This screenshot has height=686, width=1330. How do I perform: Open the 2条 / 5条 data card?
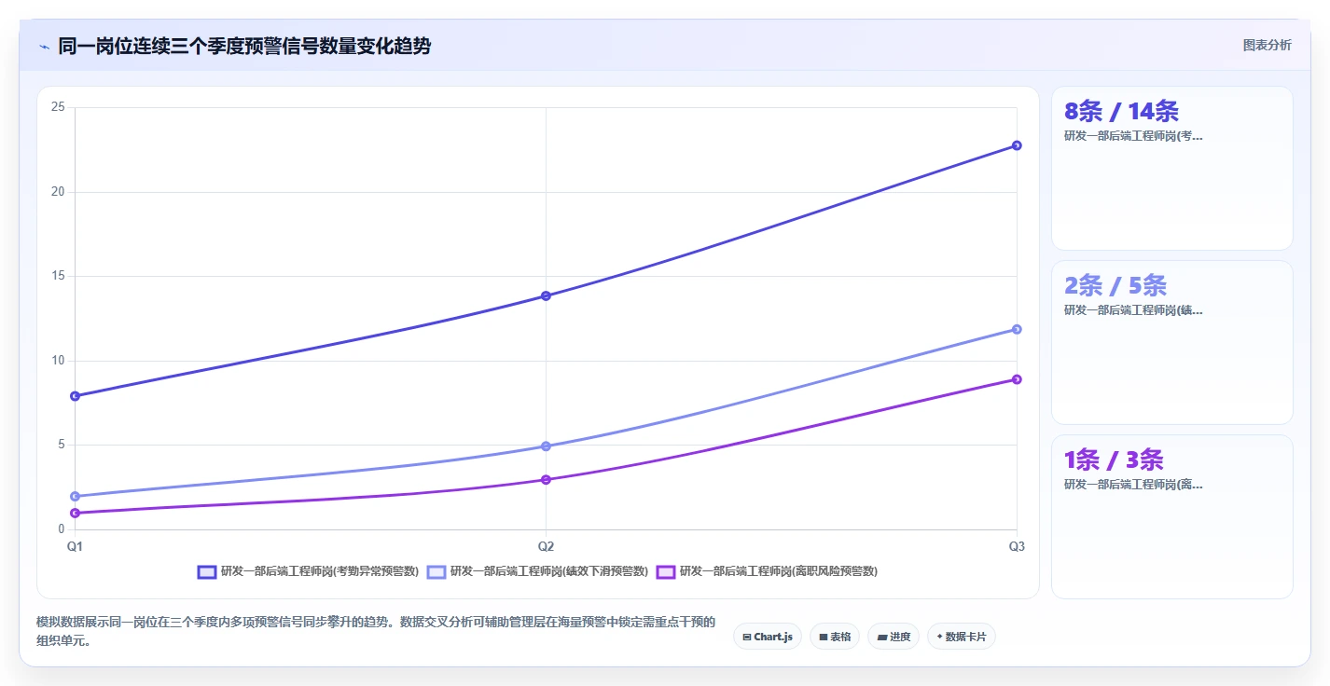1172,343
